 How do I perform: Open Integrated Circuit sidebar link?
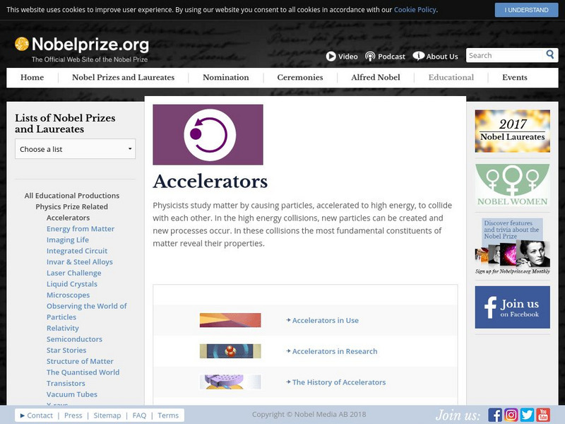coord(77,251)
